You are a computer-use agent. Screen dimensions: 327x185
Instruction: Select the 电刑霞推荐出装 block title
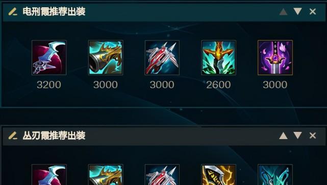click(x=54, y=11)
